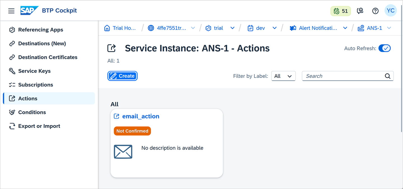The height and width of the screenshot is (189, 403).
Task: Expand the 4ffe7551tr... breadcrumb dropdown
Action: pos(193,28)
